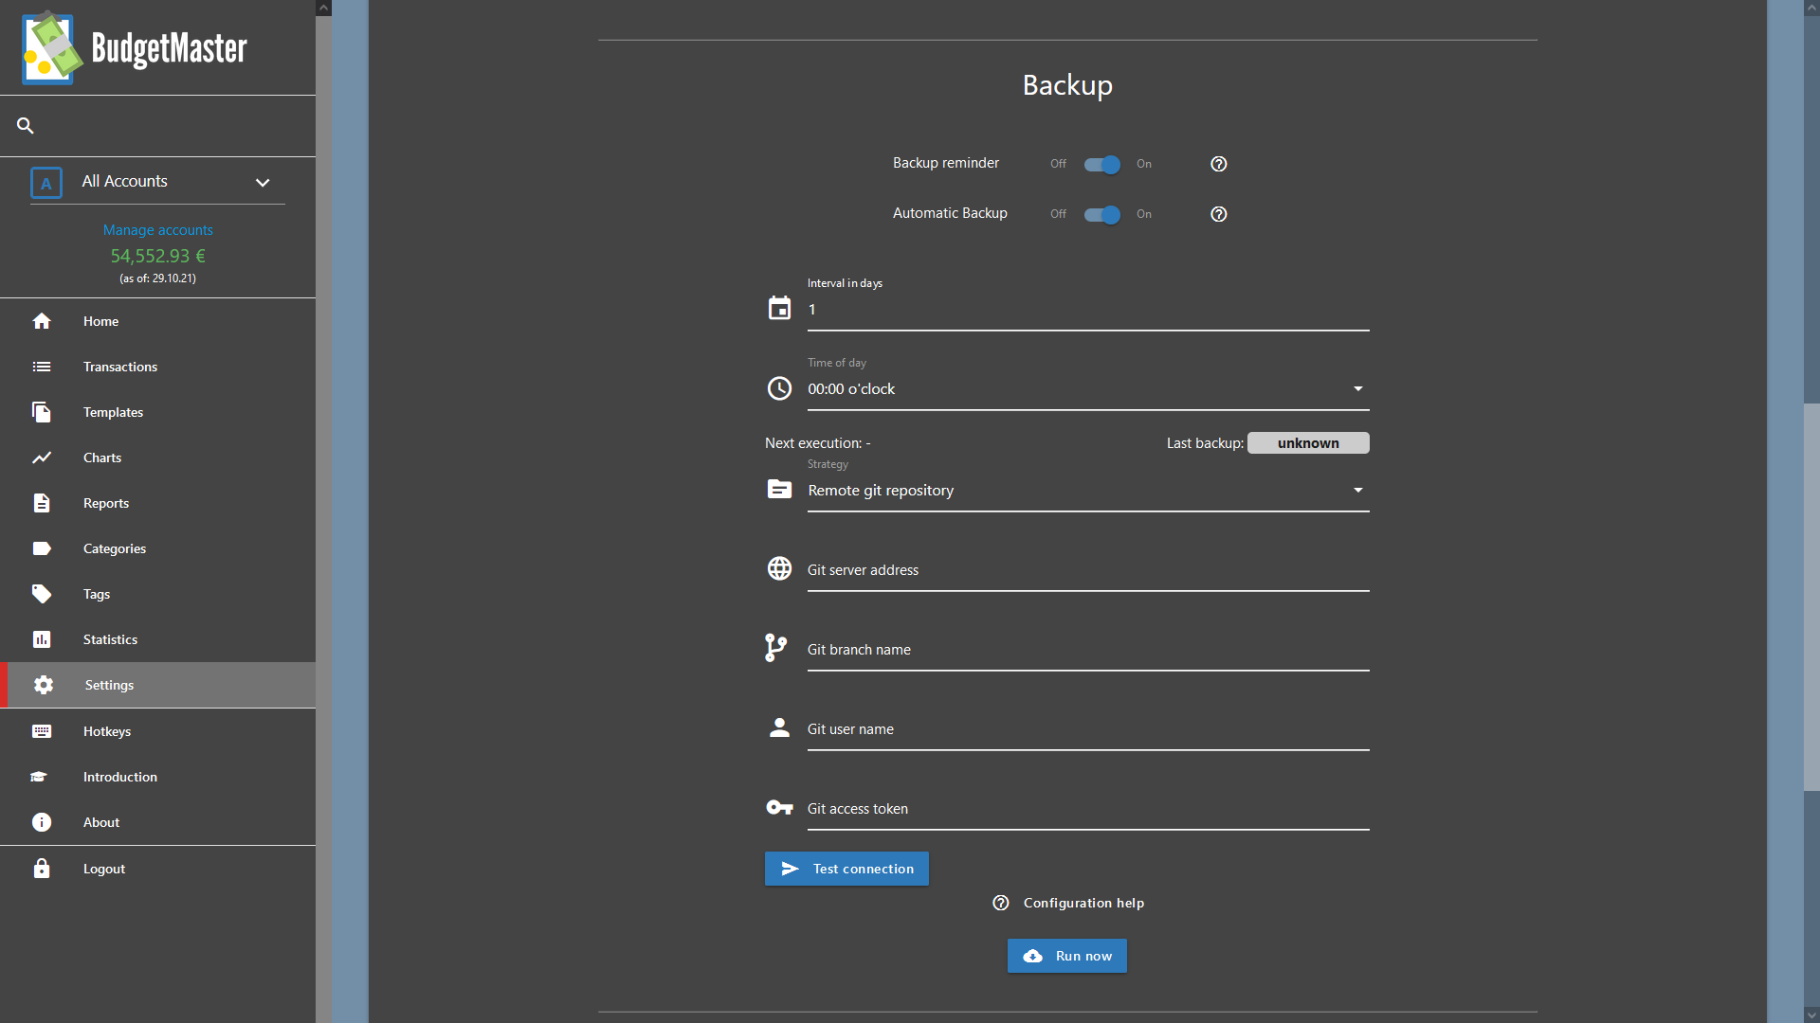Click the key icon for Git access token

[x=779, y=807]
